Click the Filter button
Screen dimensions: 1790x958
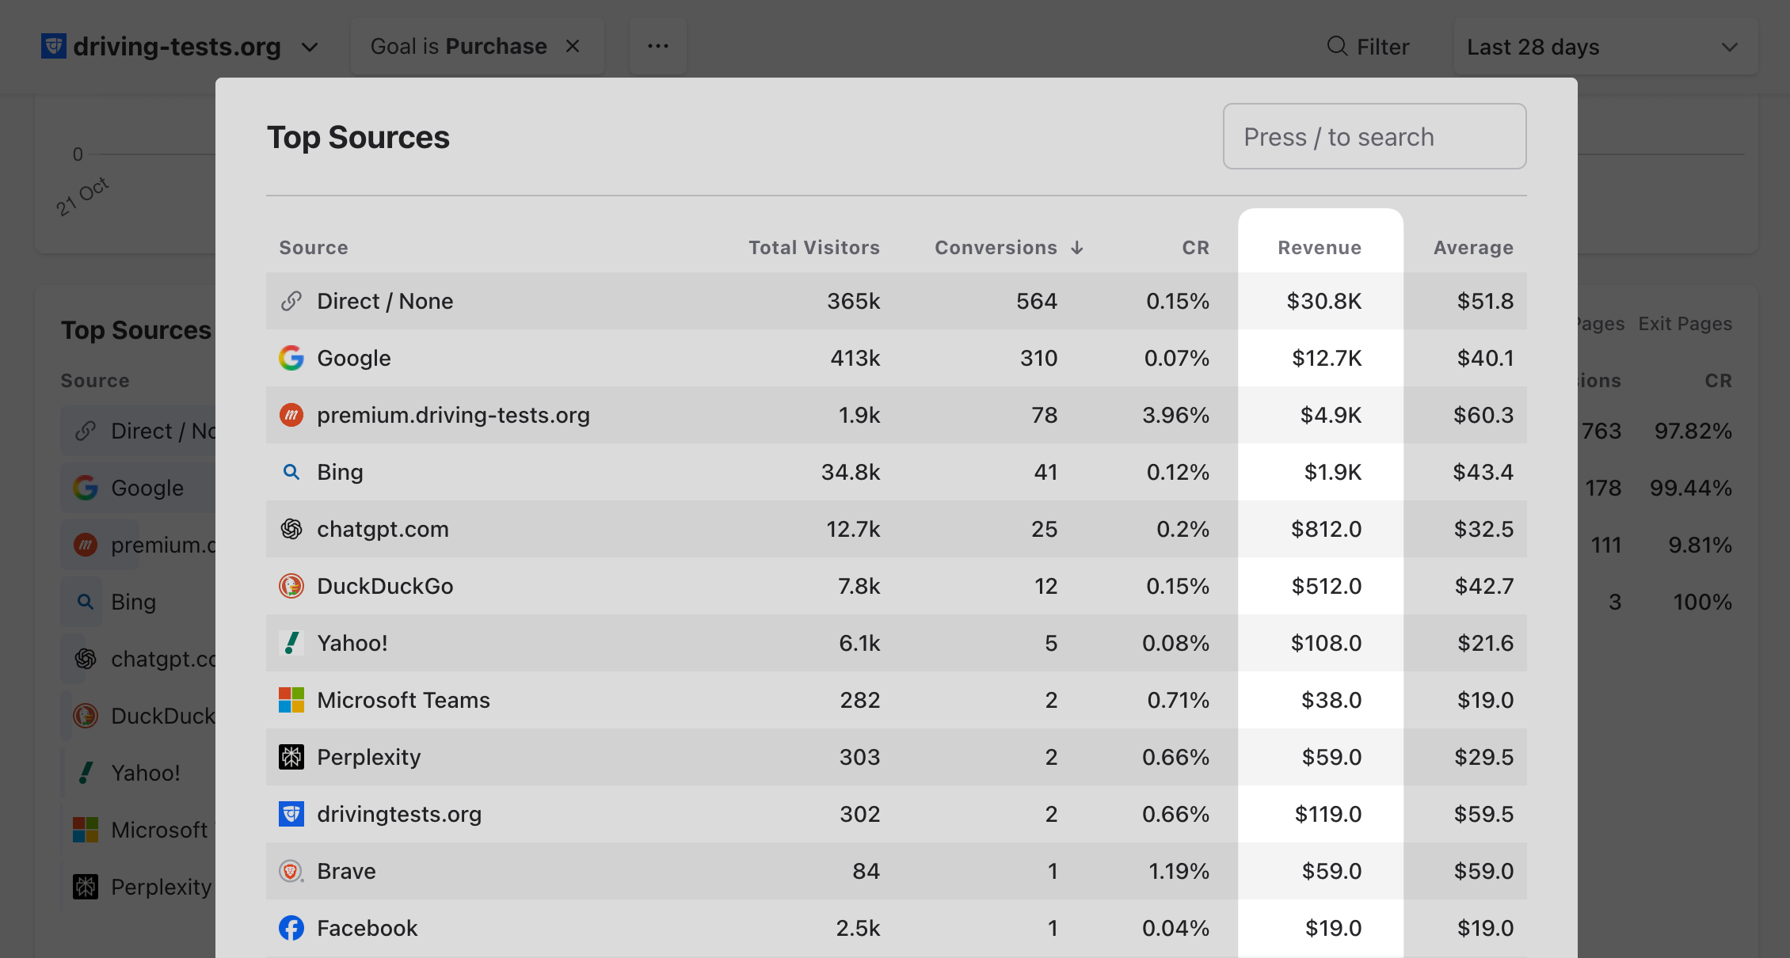(1368, 48)
